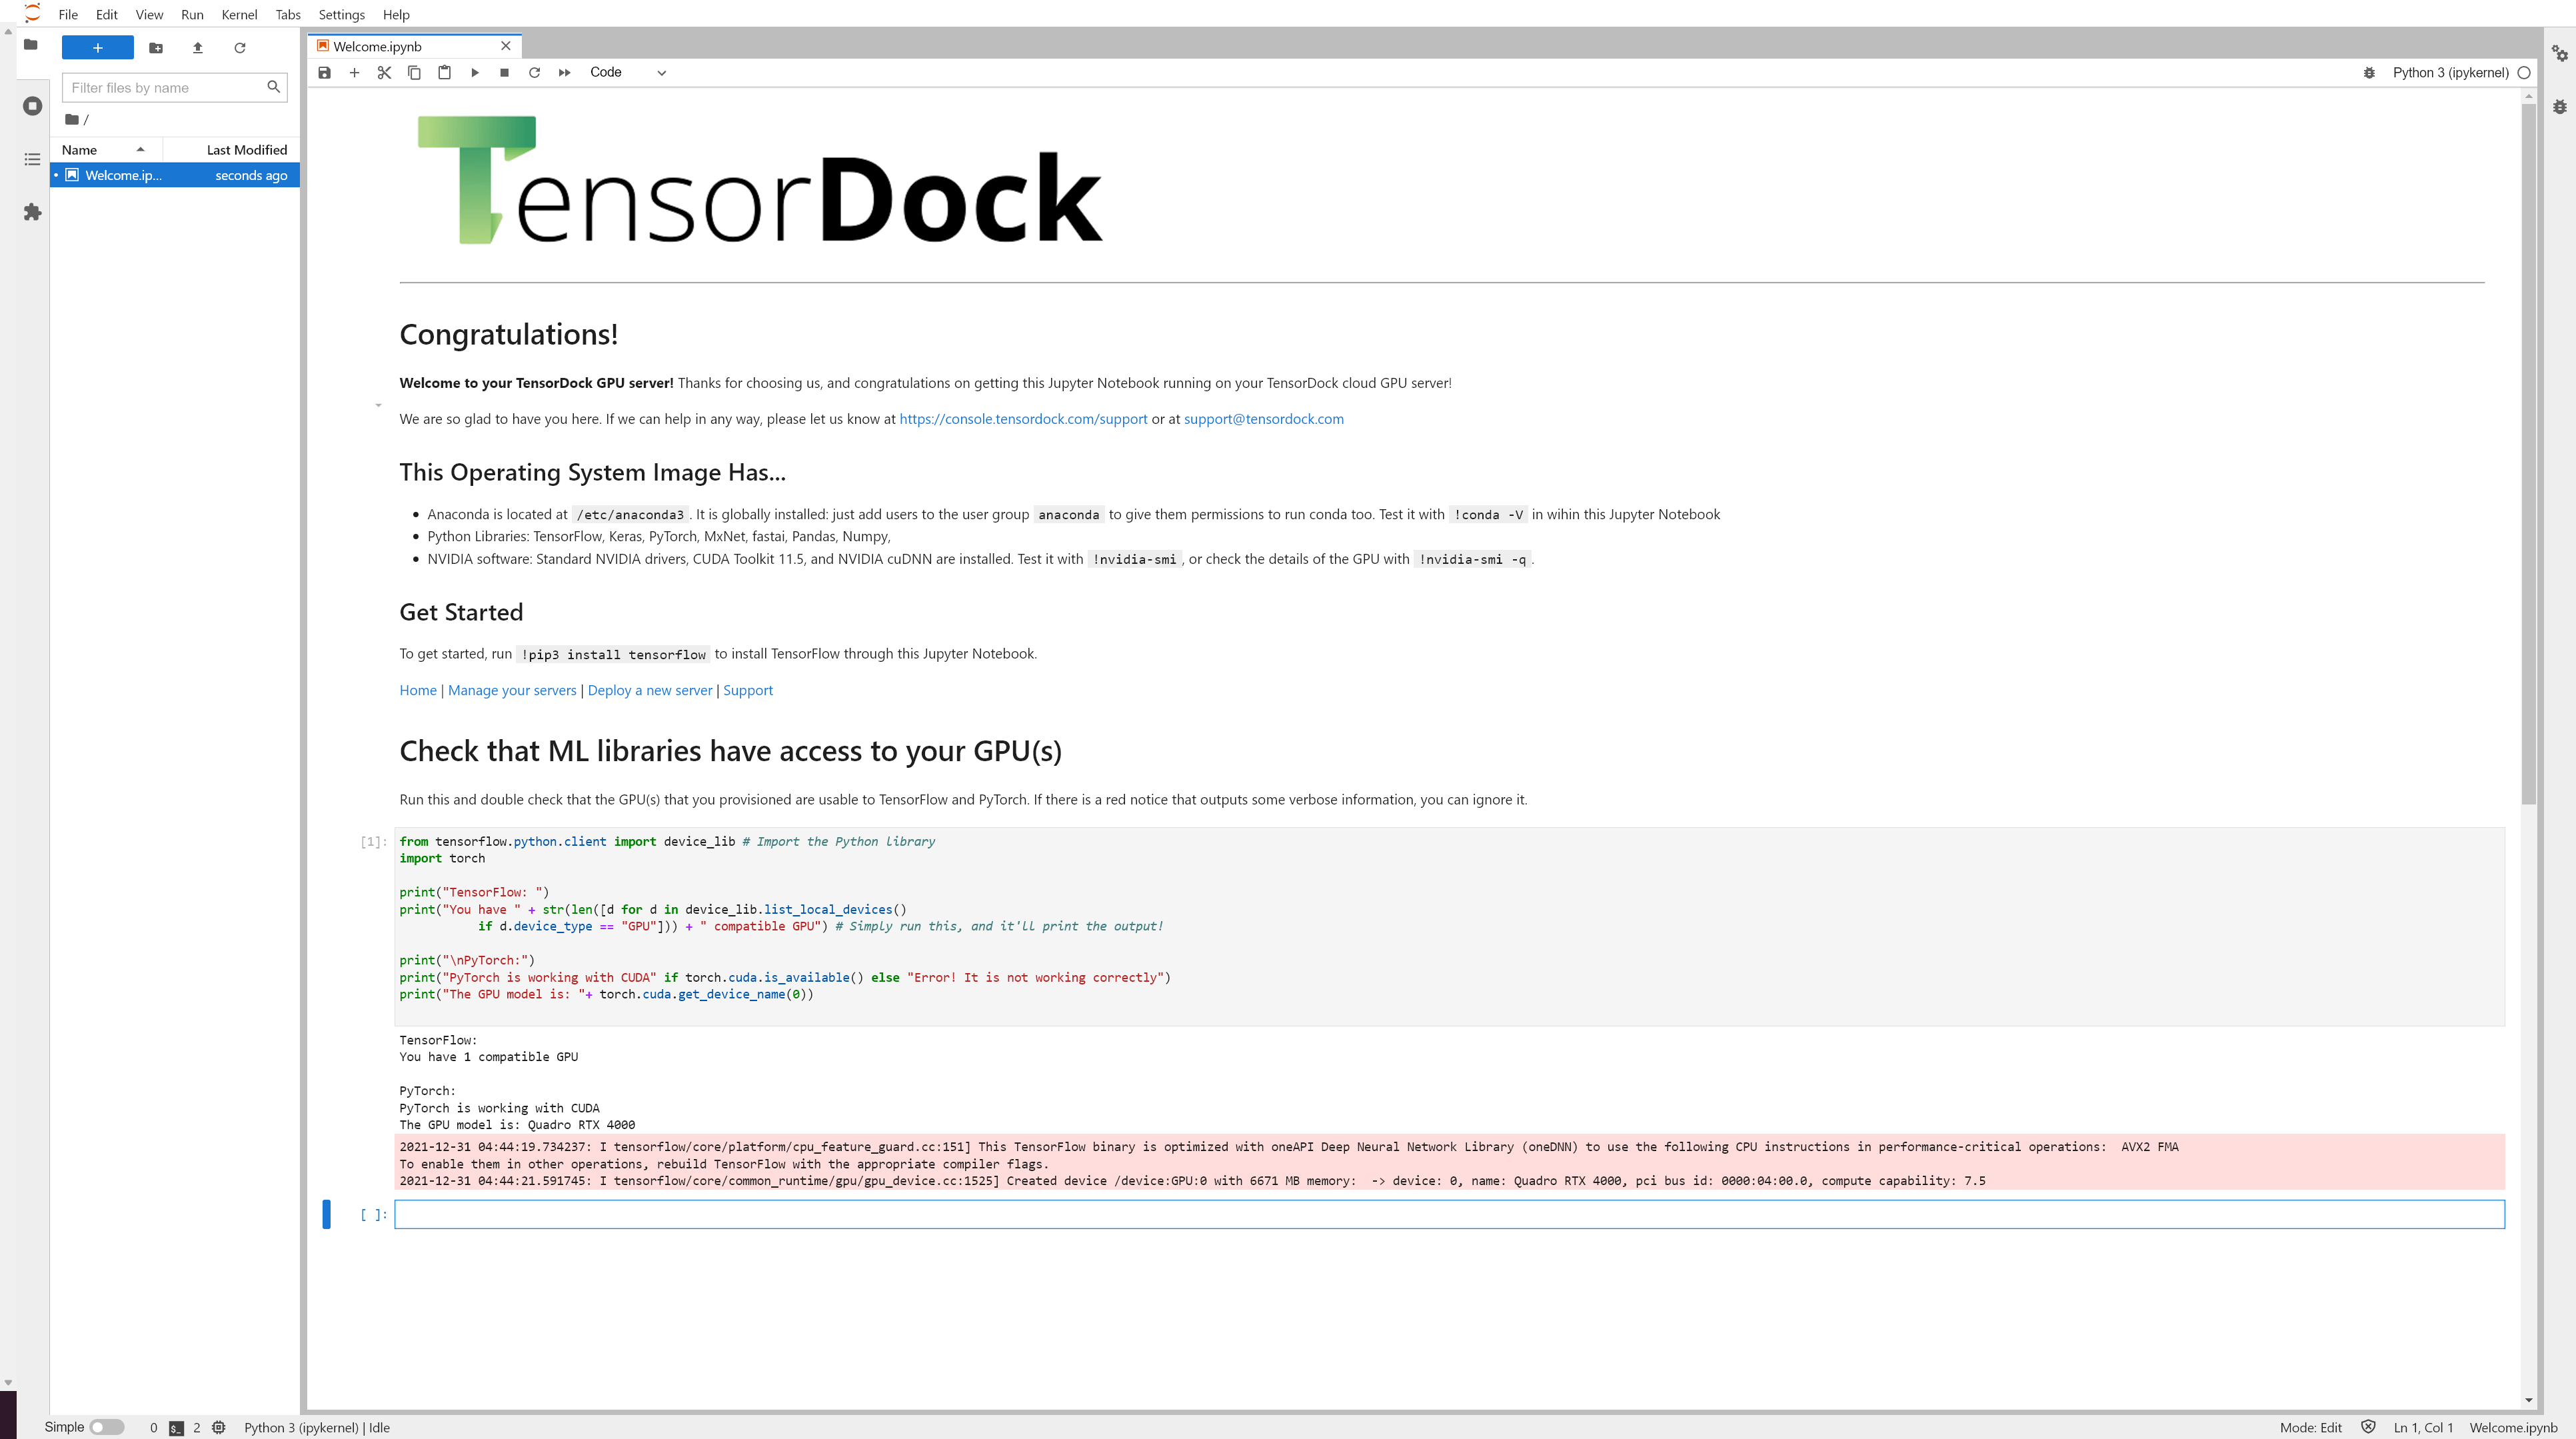Click the JupyterLab logo in menu bar
The image size is (2576, 1439).
(33, 13)
